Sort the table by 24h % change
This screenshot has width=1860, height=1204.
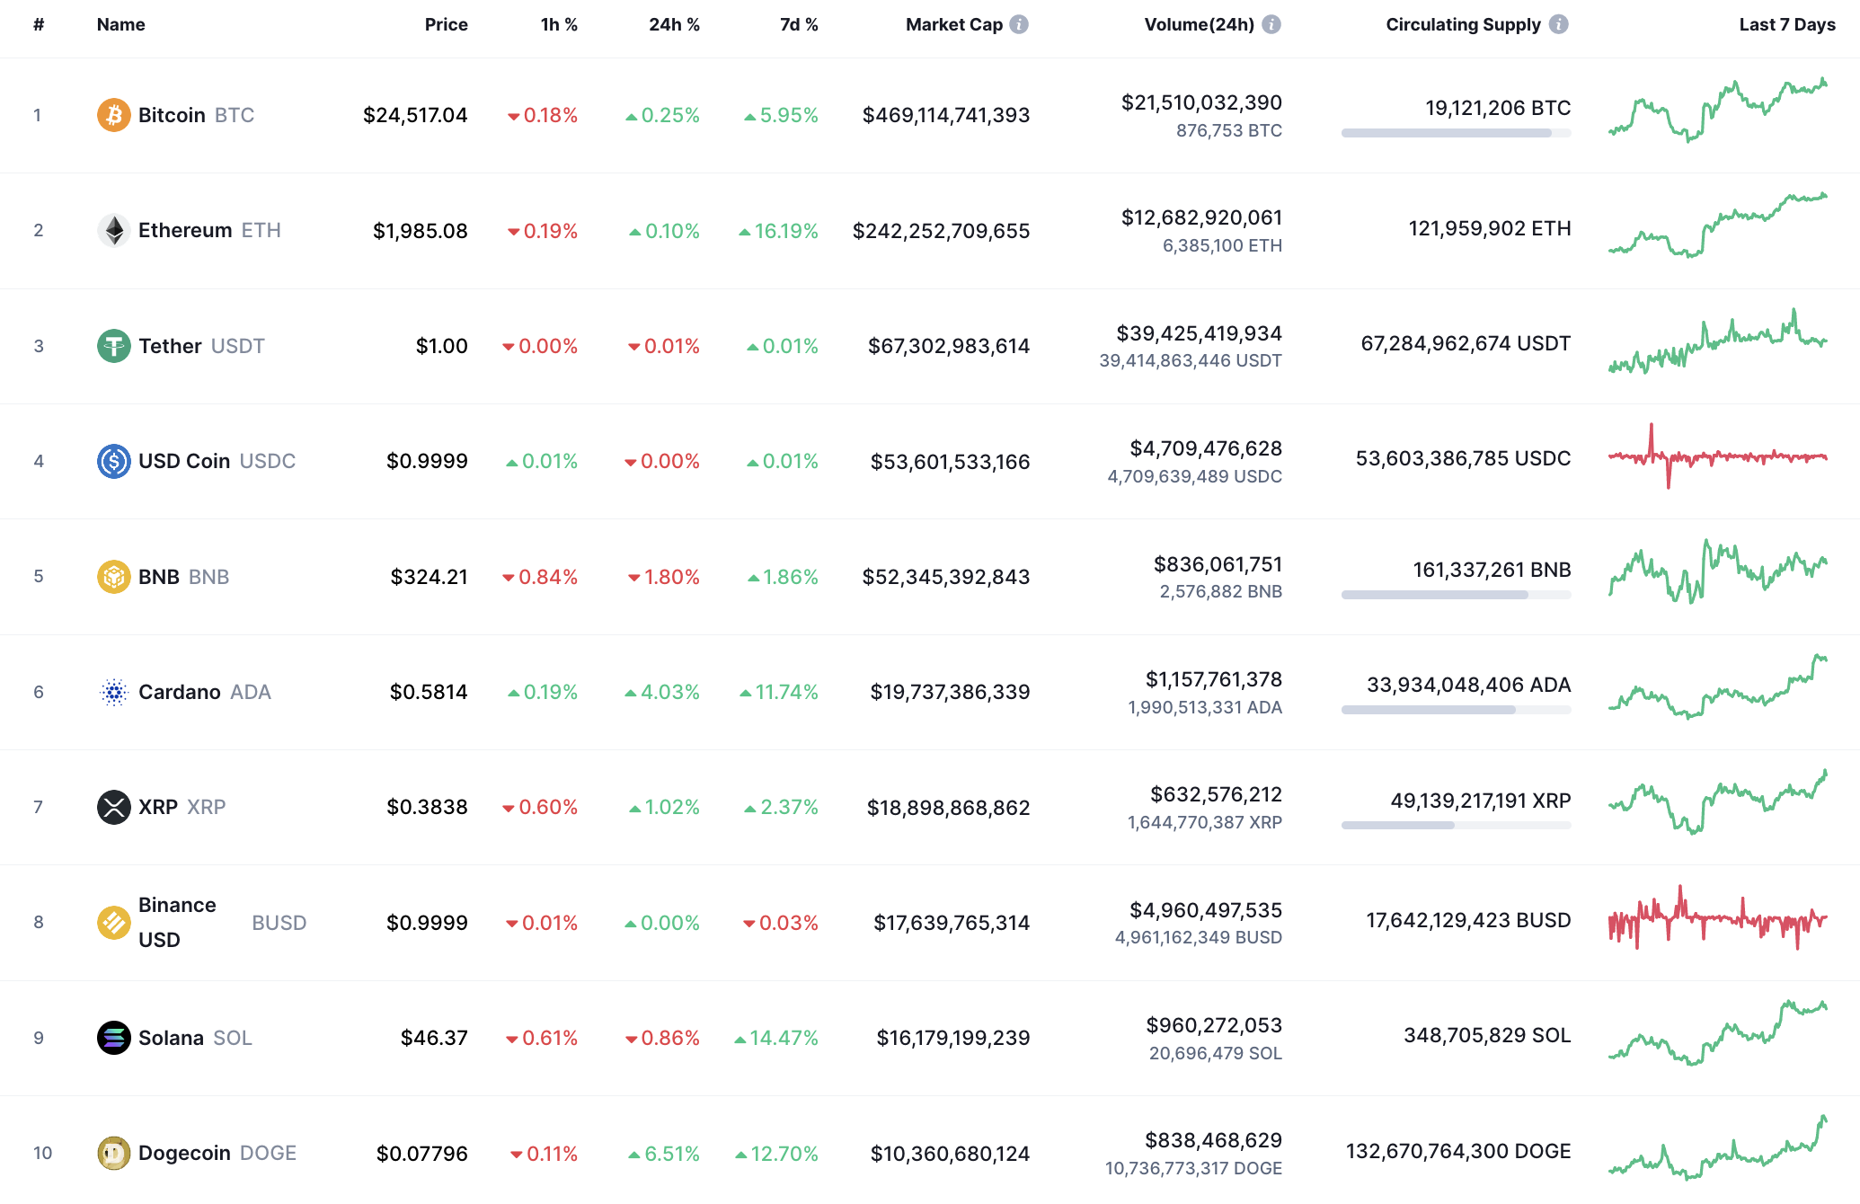click(674, 24)
